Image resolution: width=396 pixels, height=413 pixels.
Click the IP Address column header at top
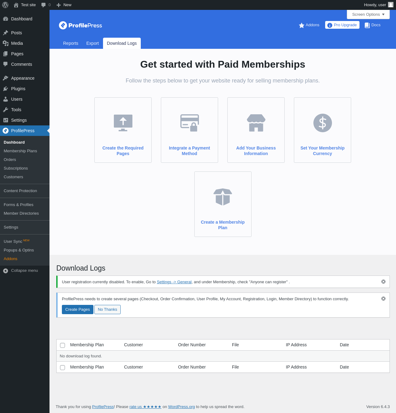296,345
